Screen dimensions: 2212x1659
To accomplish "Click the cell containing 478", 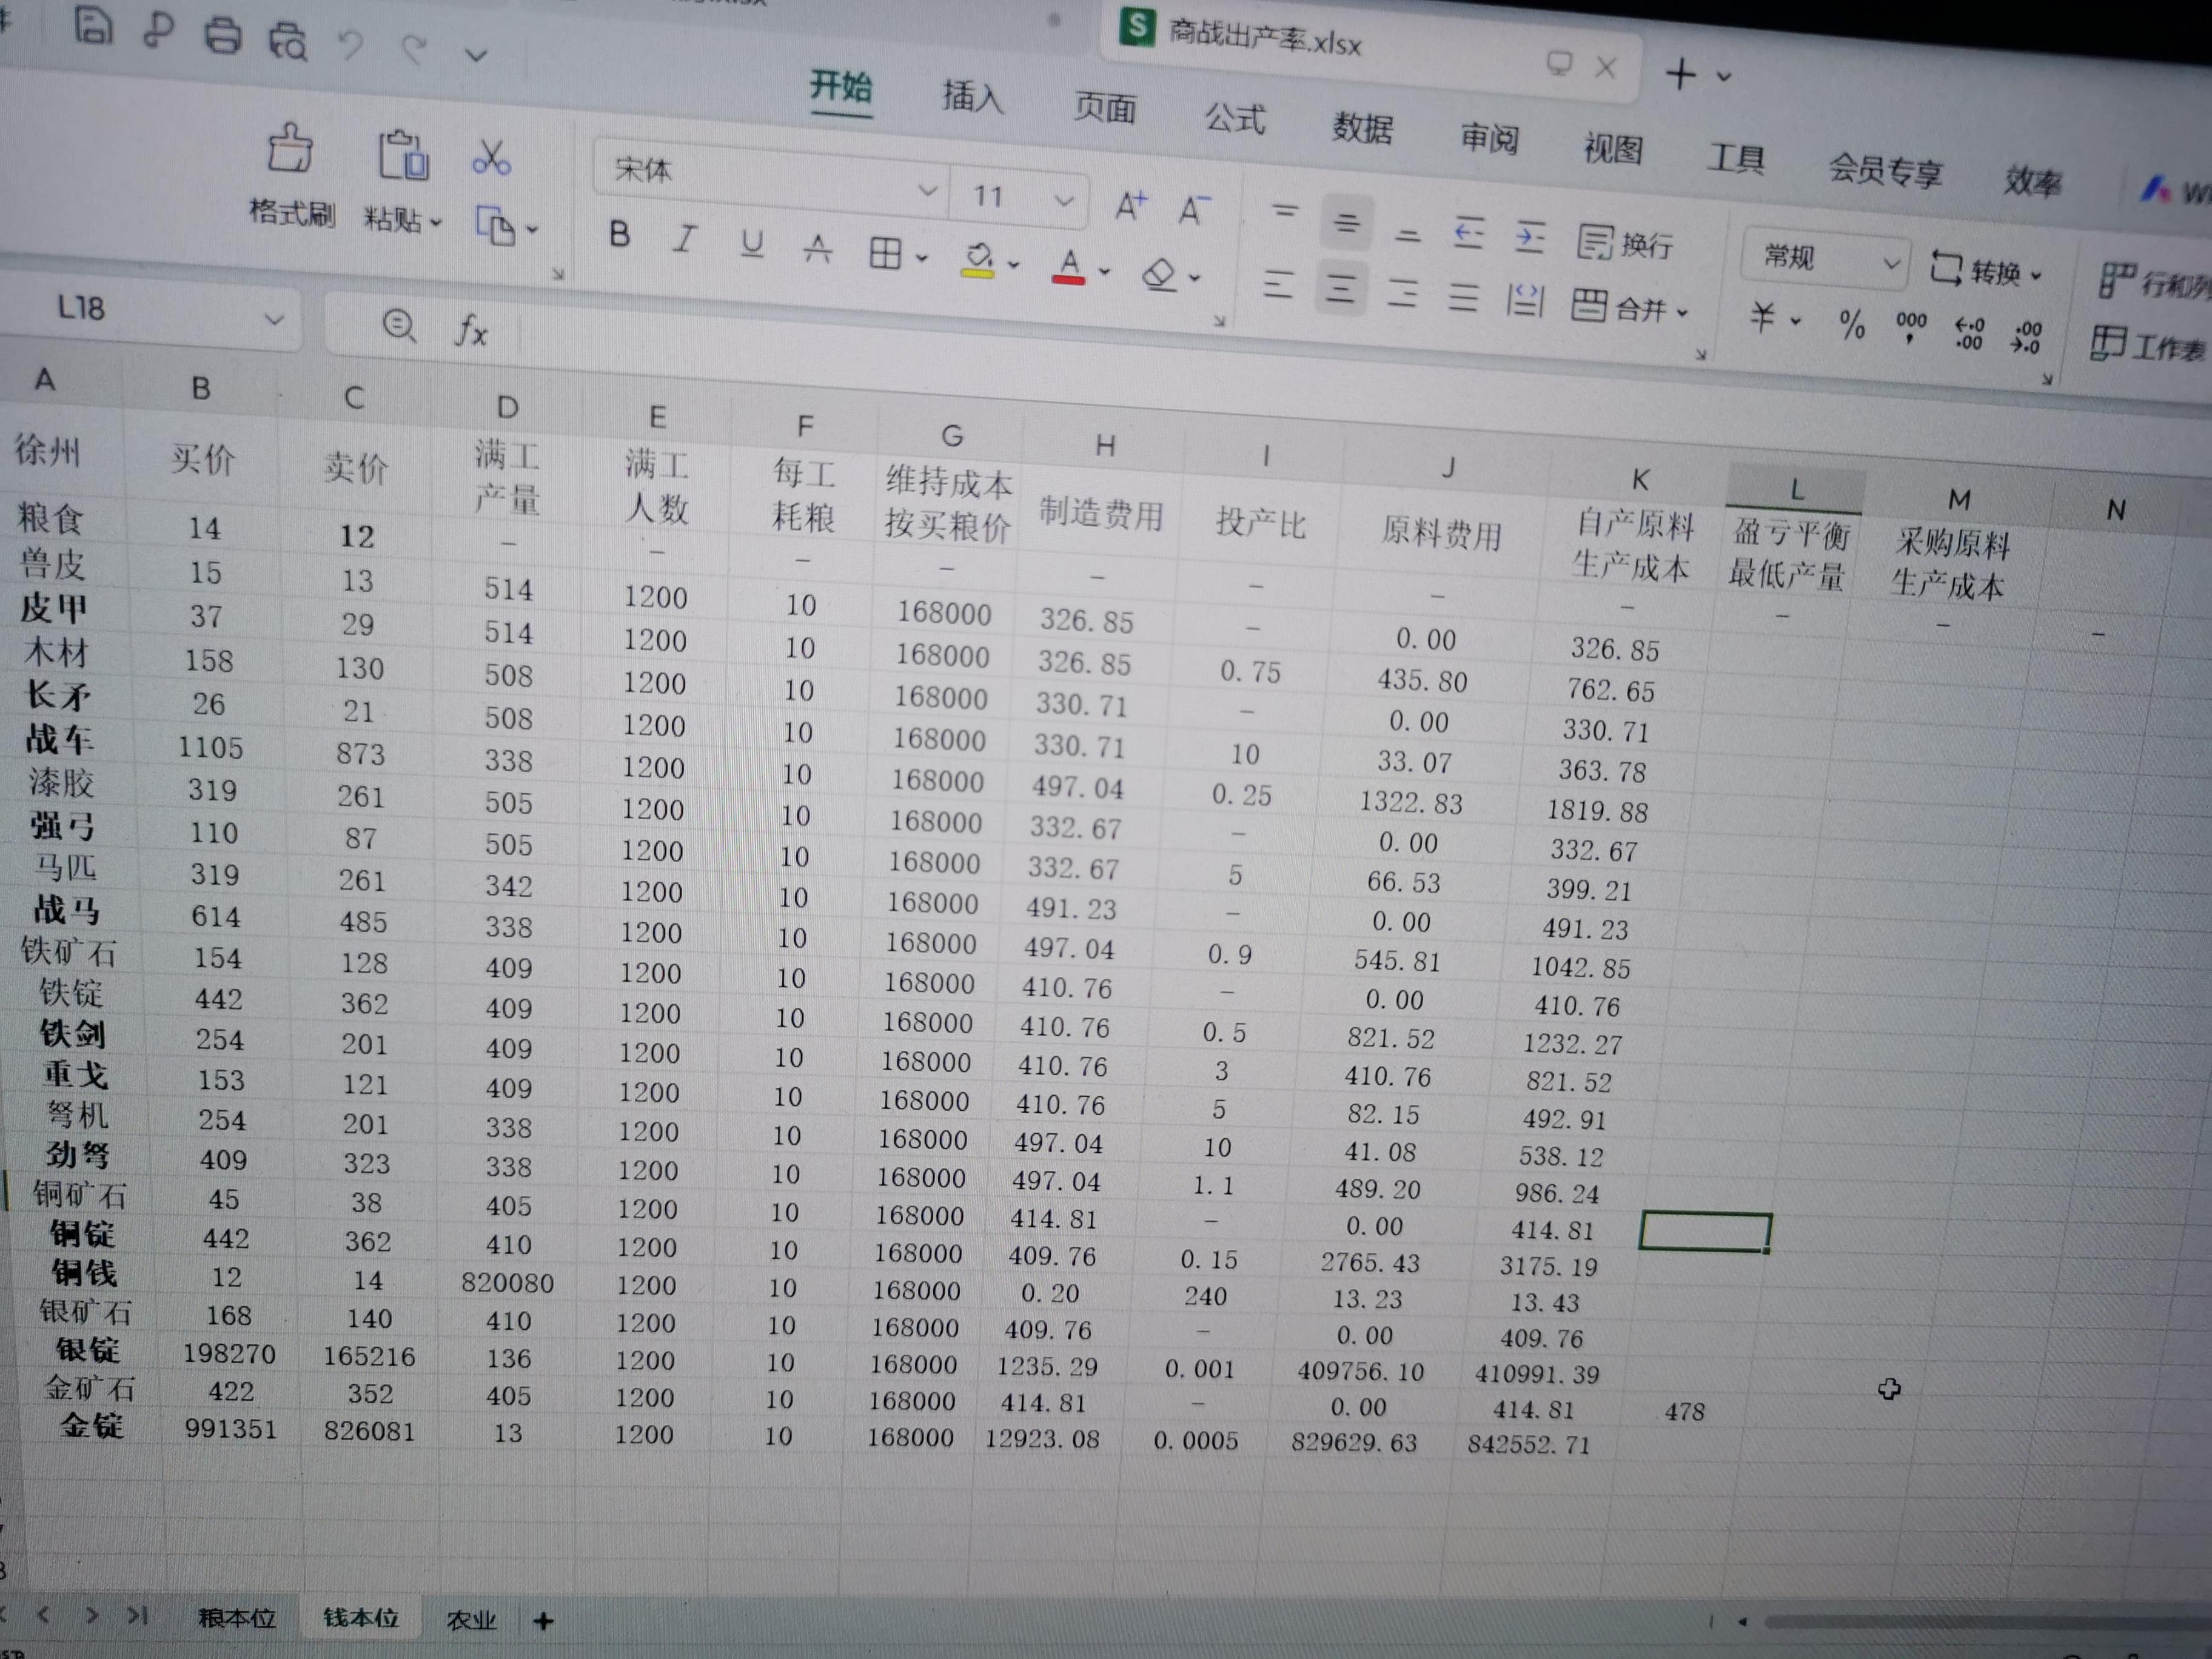I will click(x=1685, y=1412).
